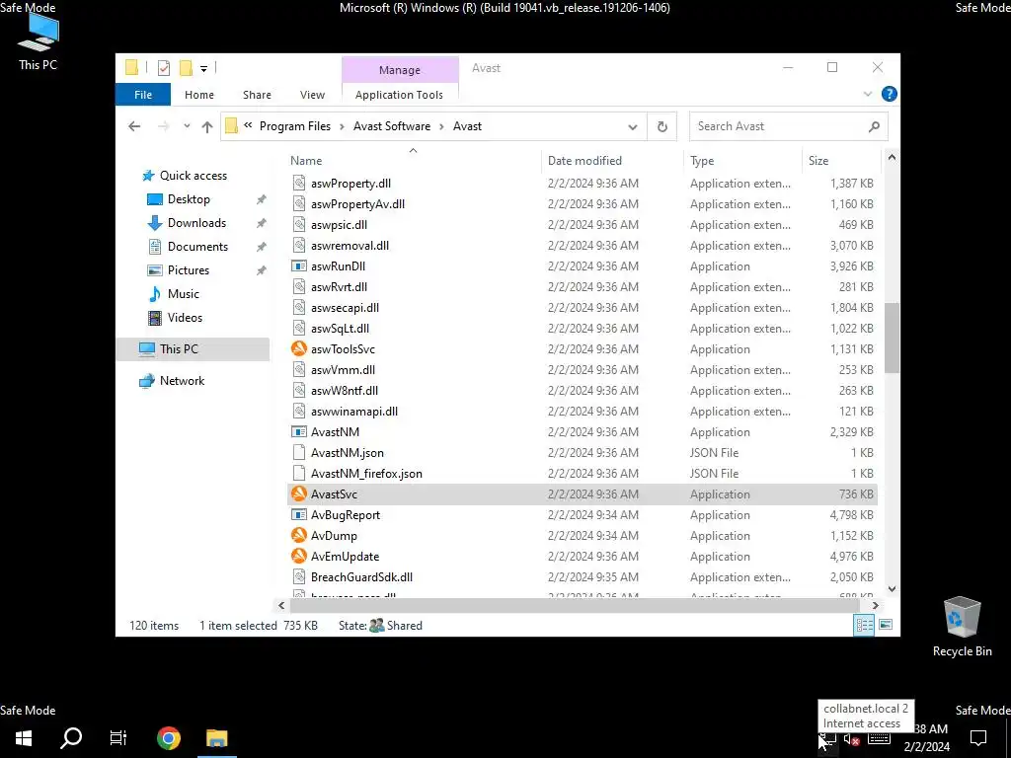Screen dimensions: 1011x758
Task: Open the Application Tools tab
Action: click(399, 95)
